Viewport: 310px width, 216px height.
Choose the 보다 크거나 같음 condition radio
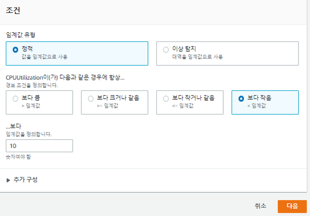91,99
